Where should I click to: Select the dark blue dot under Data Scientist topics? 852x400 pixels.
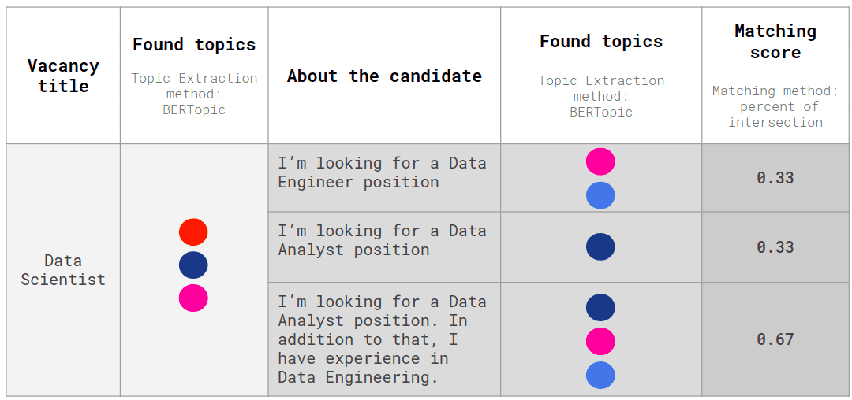pyautogui.click(x=193, y=265)
